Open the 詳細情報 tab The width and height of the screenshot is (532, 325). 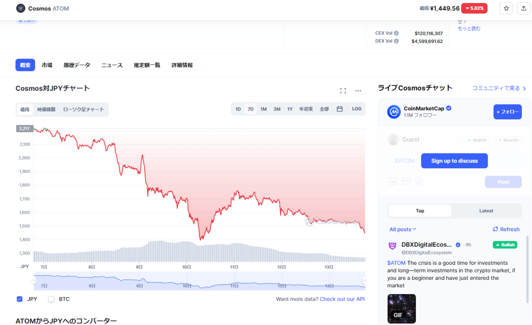182,65
